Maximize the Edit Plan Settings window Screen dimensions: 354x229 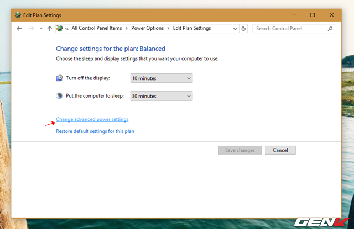313,15
